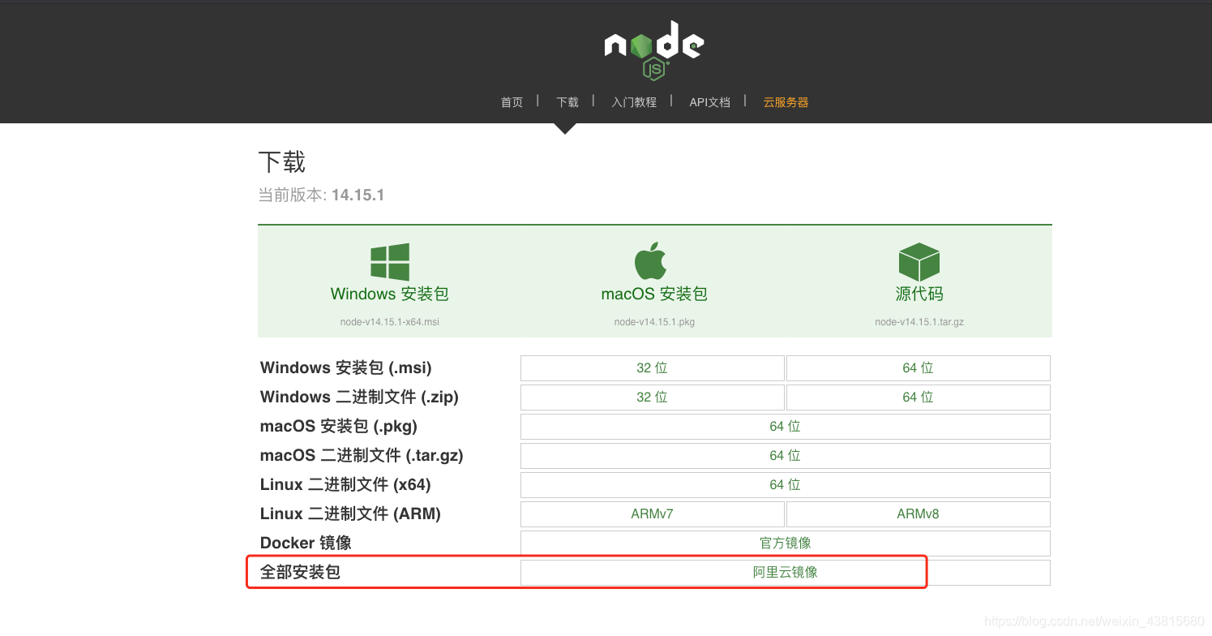Open the 官方镜像 Docker link
Viewport: 1212px width, 636px height.
coord(786,544)
